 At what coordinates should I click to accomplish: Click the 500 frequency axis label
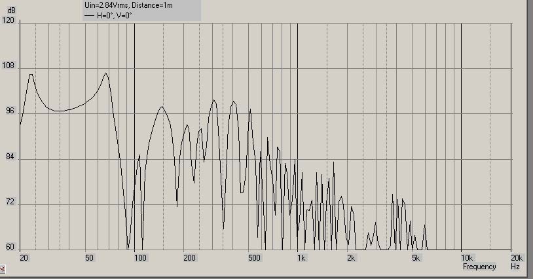(x=254, y=258)
